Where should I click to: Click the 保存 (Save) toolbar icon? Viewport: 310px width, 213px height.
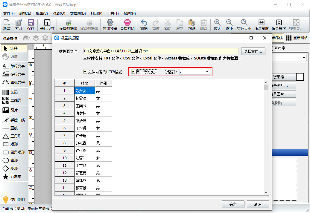pos(31,25)
